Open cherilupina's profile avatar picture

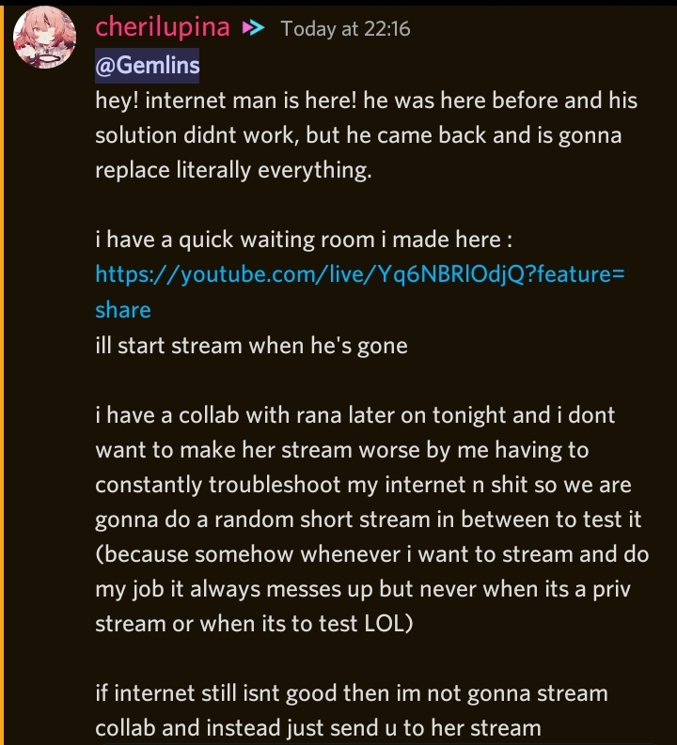[x=45, y=37]
